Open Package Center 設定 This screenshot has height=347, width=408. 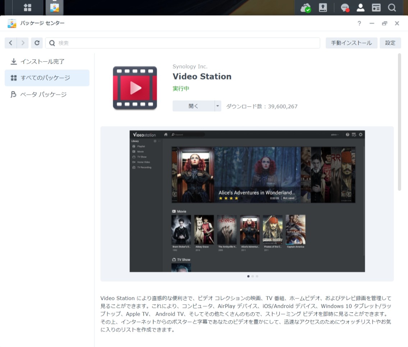click(x=390, y=43)
